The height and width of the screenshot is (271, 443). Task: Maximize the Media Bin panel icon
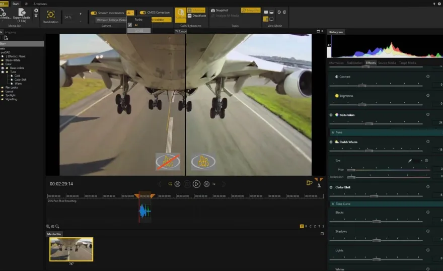pos(322,234)
